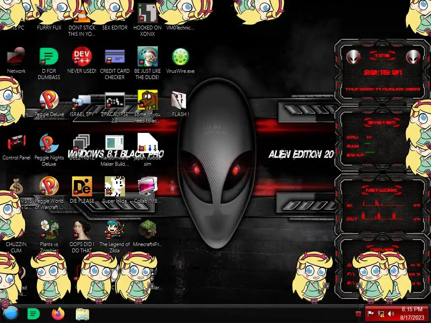Open the 8:15 PM taskbar clock
The width and height of the screenshot is (431, 323).
[x=412, y=313]
